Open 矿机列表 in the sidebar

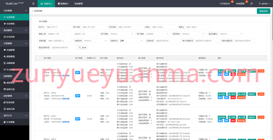coord(15,37)
